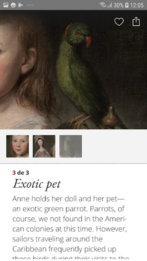Tap the battery icon next to 30%
The height and width of the screenshot is (261, 147).
coord(127,5)
